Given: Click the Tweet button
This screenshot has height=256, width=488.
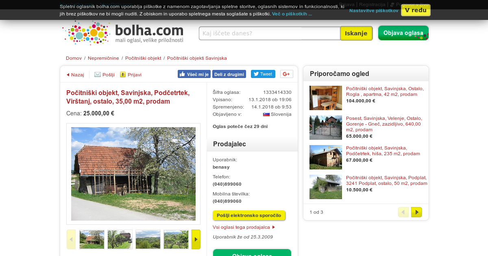Looking at the screenshot, I should [263, 74].
